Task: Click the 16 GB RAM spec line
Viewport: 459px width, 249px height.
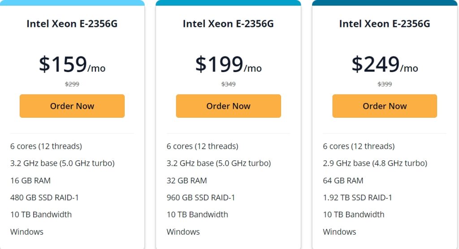Action: pyautogui.click(x=30, y=180)
